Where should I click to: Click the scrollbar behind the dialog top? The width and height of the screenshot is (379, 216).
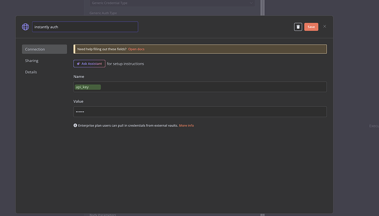click(x=262, y=8)
